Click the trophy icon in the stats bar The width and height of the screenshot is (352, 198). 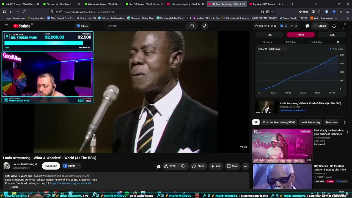click(292, 26)
